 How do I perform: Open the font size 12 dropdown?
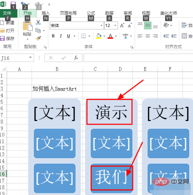(115, 25)
